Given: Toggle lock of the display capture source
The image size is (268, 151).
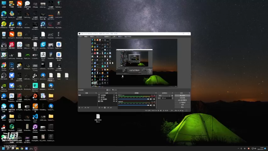Looking at the screenshot, I should 116,99.
